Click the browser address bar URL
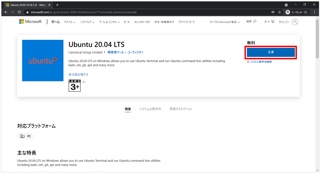 point(84,12)
